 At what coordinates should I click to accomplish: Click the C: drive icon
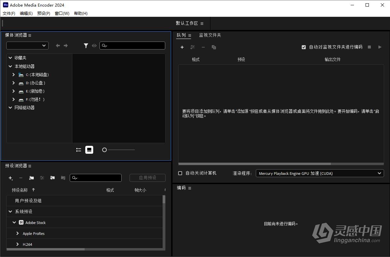tap(21, 75)
